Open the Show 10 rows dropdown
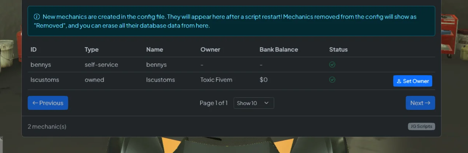 (x=254, y=103)
